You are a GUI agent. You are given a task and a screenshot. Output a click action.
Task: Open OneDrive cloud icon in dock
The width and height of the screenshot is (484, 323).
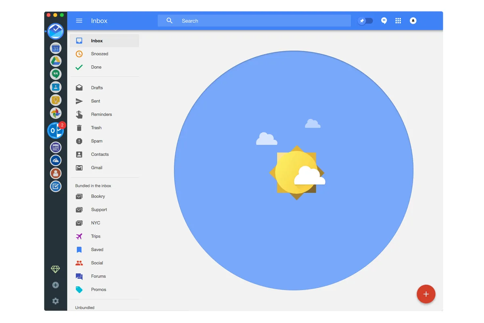tap(56, 161)
